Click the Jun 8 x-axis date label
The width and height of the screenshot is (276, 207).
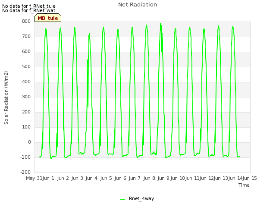pyautogui.click(x=149, y=178)
